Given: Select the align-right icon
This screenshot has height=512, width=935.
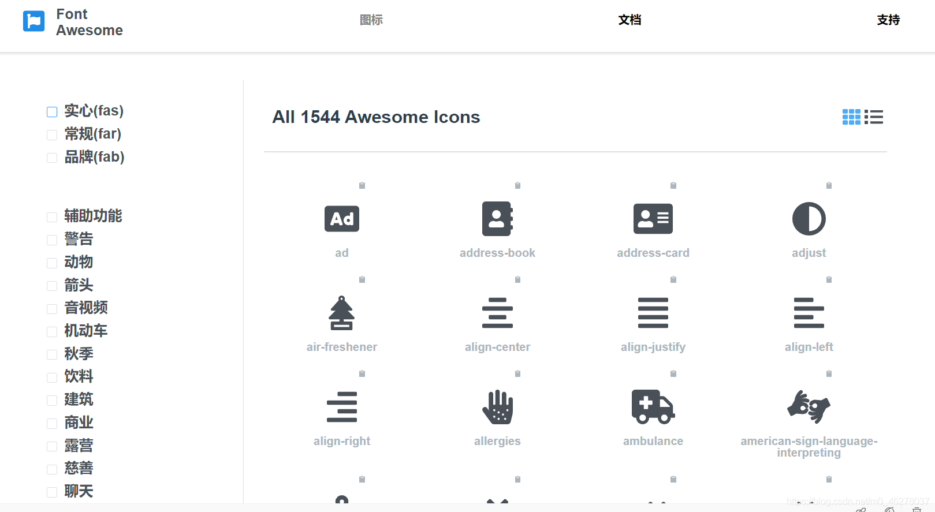Looking at the screenshot, I should pos(342,407).
